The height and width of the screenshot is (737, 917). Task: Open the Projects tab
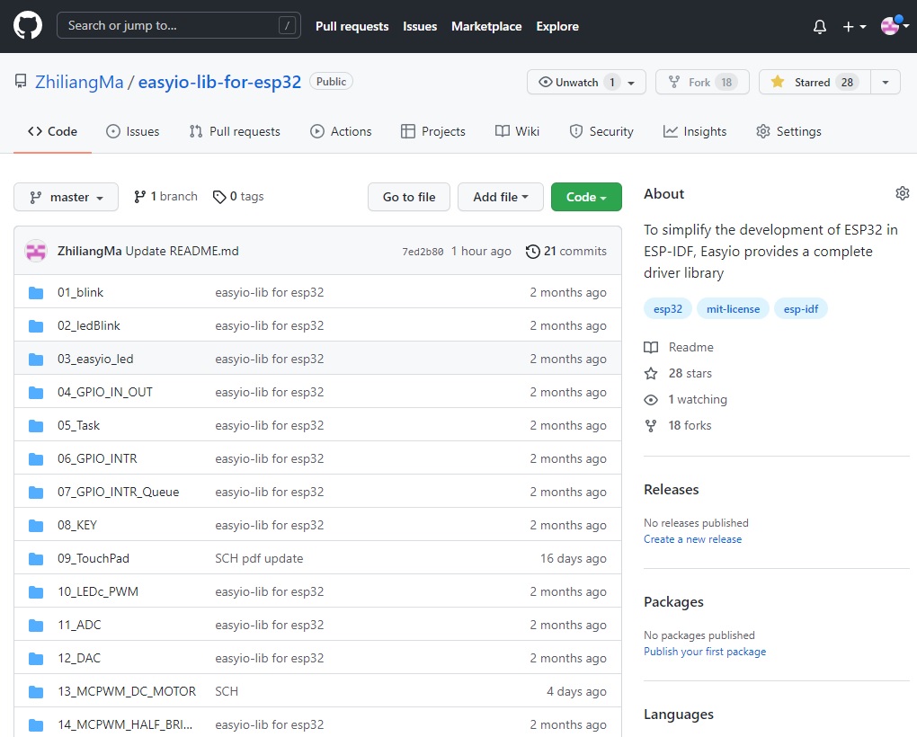(432, 131)
